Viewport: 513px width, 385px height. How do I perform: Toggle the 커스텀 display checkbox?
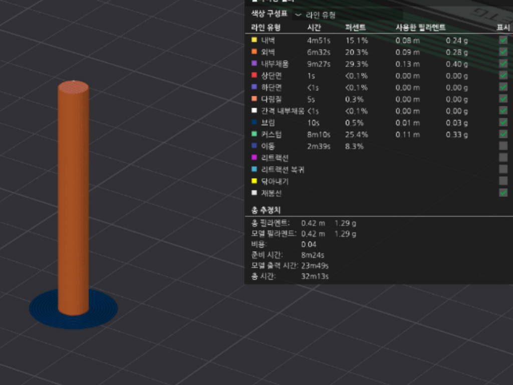tap(503, 134)
